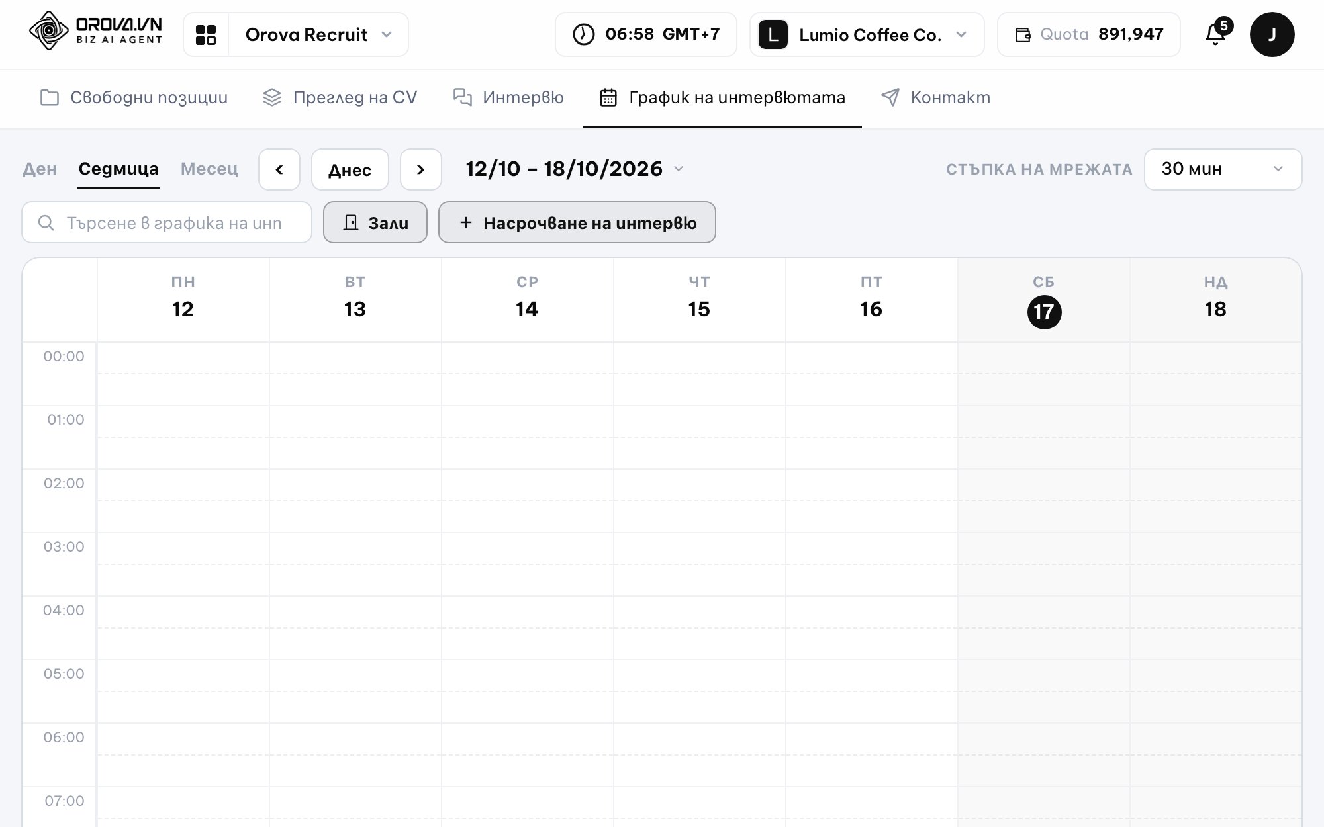Image resolution: width=1324 pixels, height=827 pixels.
Task: Go to previous week with left arrow
Action: (279, 169)
